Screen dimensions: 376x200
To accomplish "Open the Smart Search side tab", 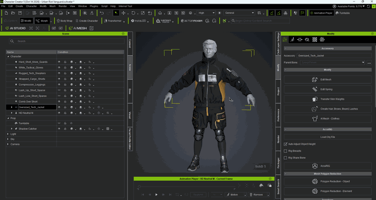I will pos(278,187).
